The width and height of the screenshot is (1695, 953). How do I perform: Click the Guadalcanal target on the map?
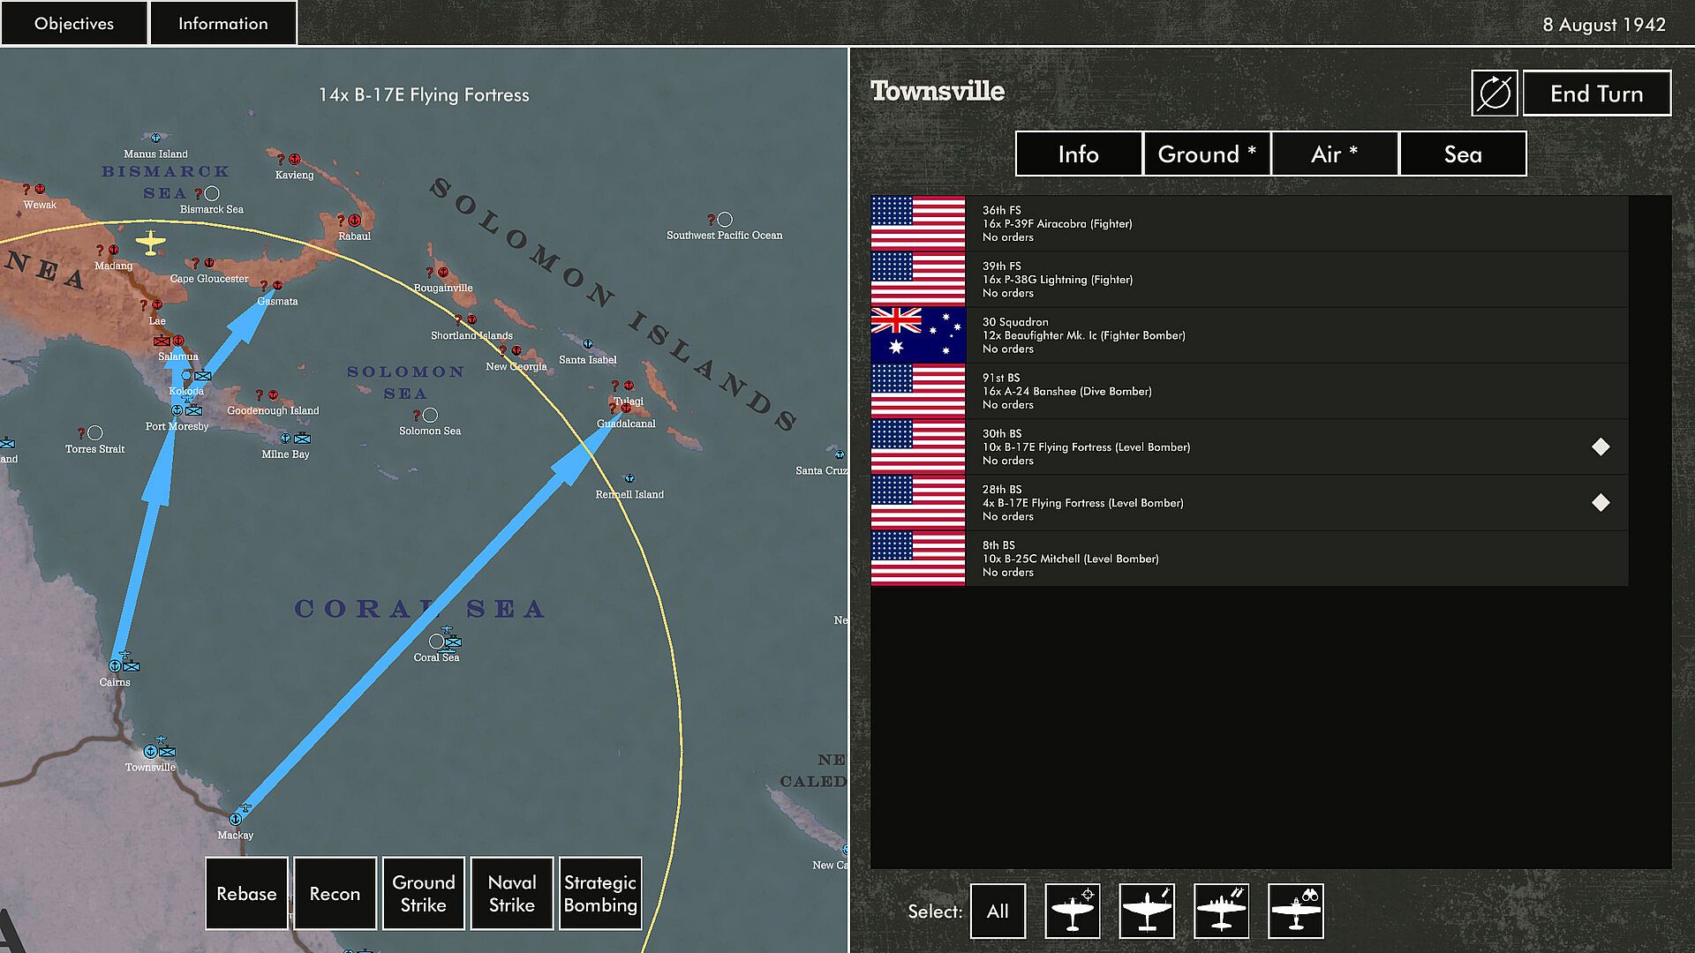[x=625, y=409]
